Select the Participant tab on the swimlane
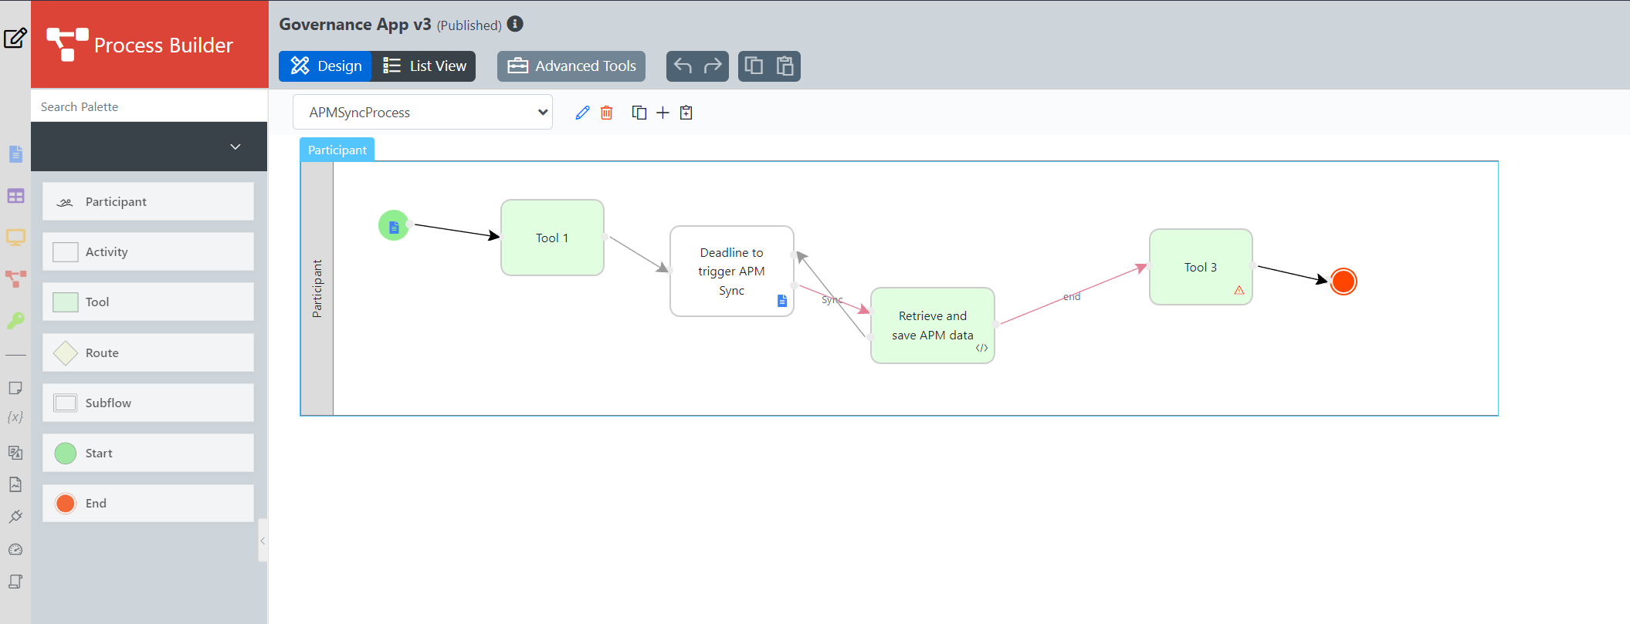The image size is (1630, 624). click(337, 150)
